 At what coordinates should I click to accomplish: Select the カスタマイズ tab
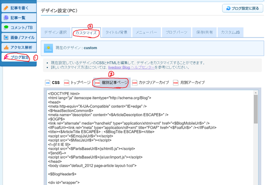click(x=86, y=32)
